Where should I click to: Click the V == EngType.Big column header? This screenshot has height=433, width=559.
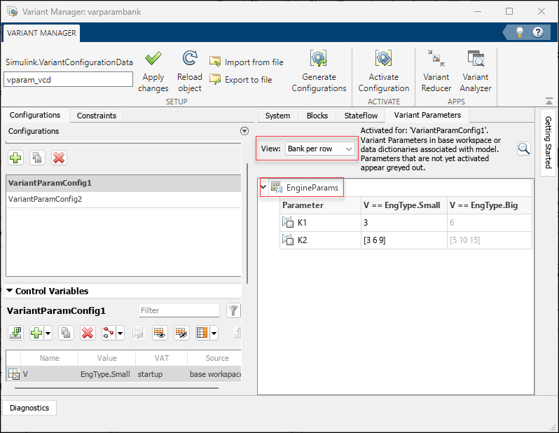point(490,205)
